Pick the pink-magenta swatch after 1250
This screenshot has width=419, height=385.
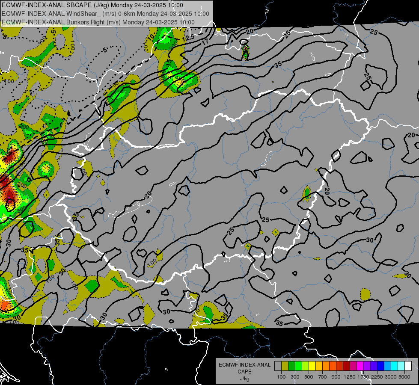click(354, 366)
